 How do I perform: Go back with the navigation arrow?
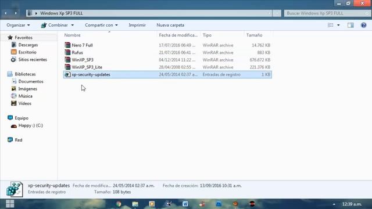(6, 13)
